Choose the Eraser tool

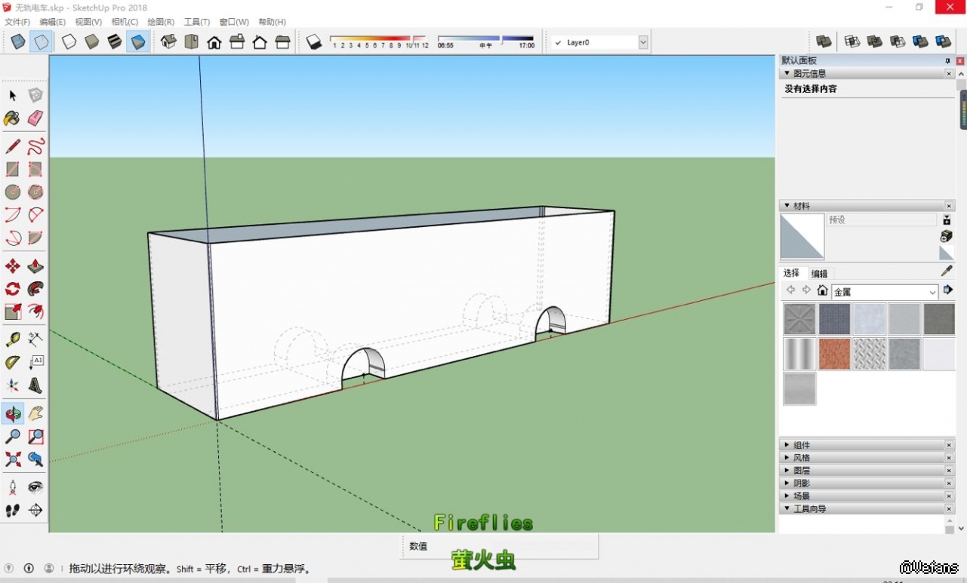point(35,118)
